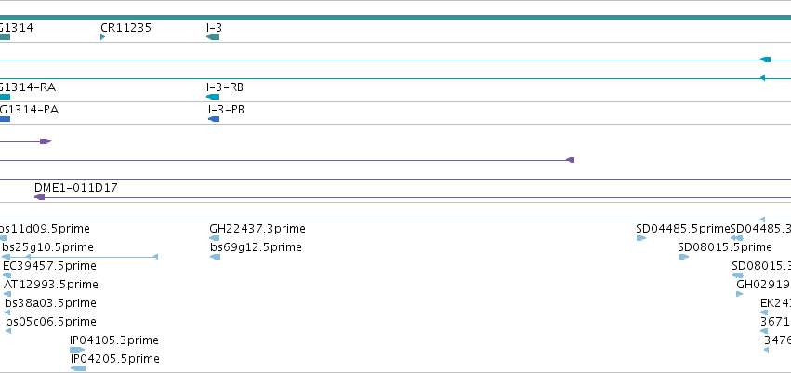Click the EC39457.5prime label

49,266
